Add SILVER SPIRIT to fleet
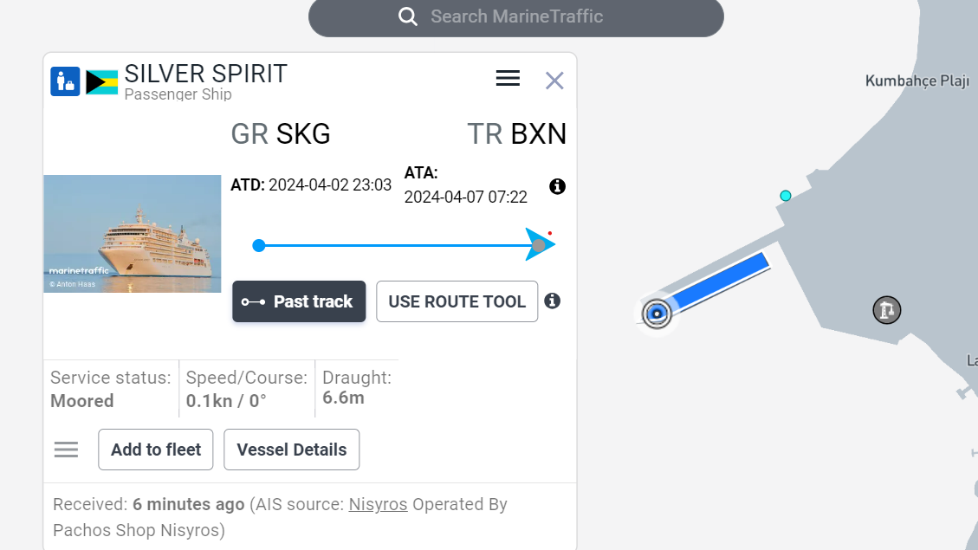Viewport: 978px width, 550px height. [x=155, y=450]
